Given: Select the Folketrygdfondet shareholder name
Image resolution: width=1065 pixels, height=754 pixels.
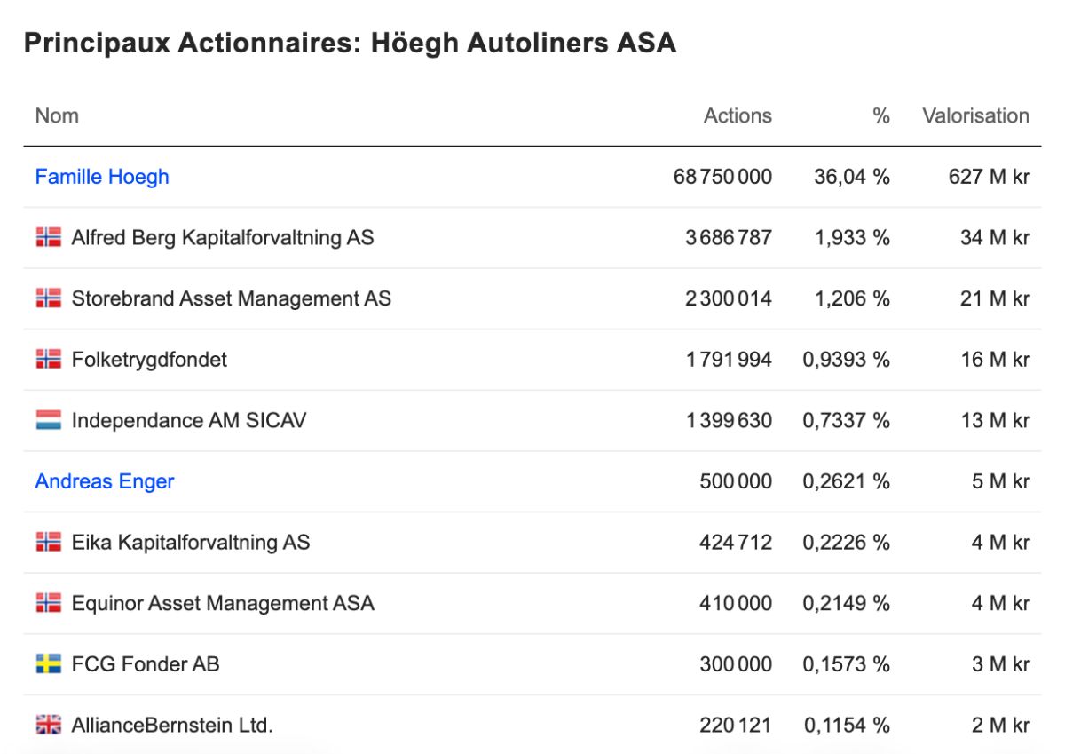Looking at the screenshot, I should coord(149,360).
